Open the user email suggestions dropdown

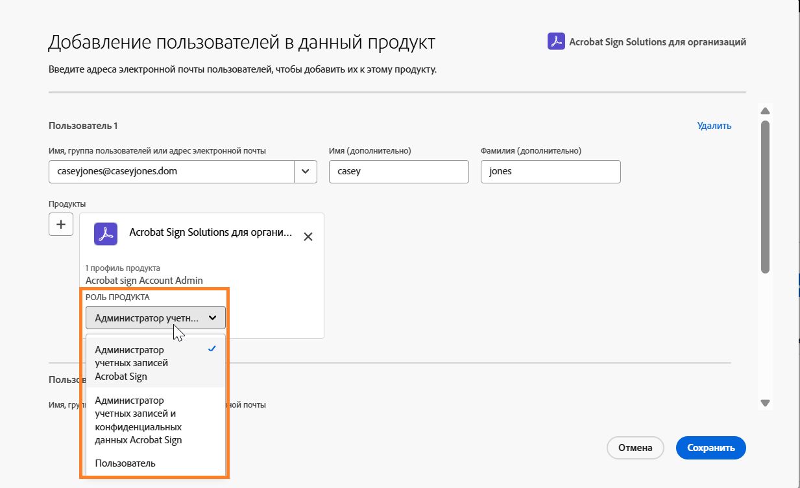[305, 171]
